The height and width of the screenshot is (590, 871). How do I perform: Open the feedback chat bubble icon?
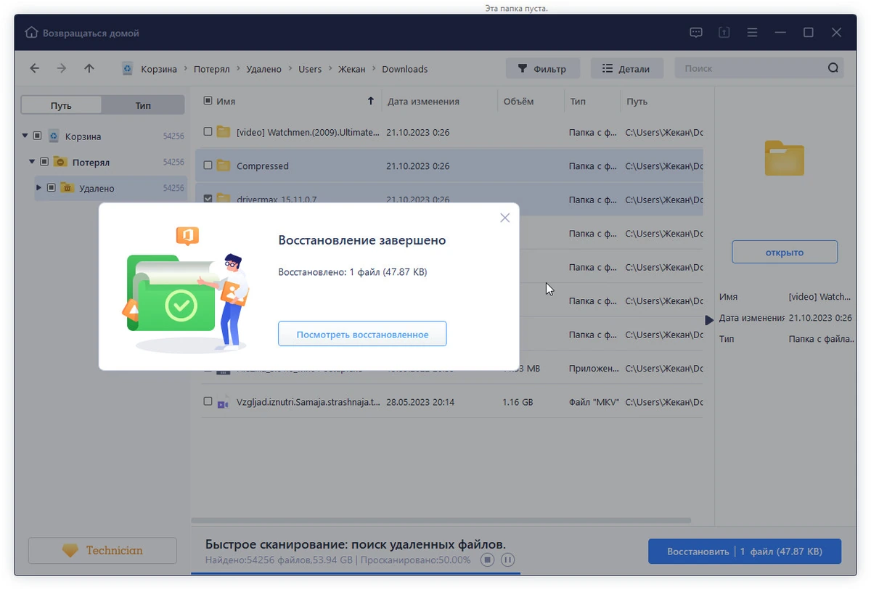point(696,33)
